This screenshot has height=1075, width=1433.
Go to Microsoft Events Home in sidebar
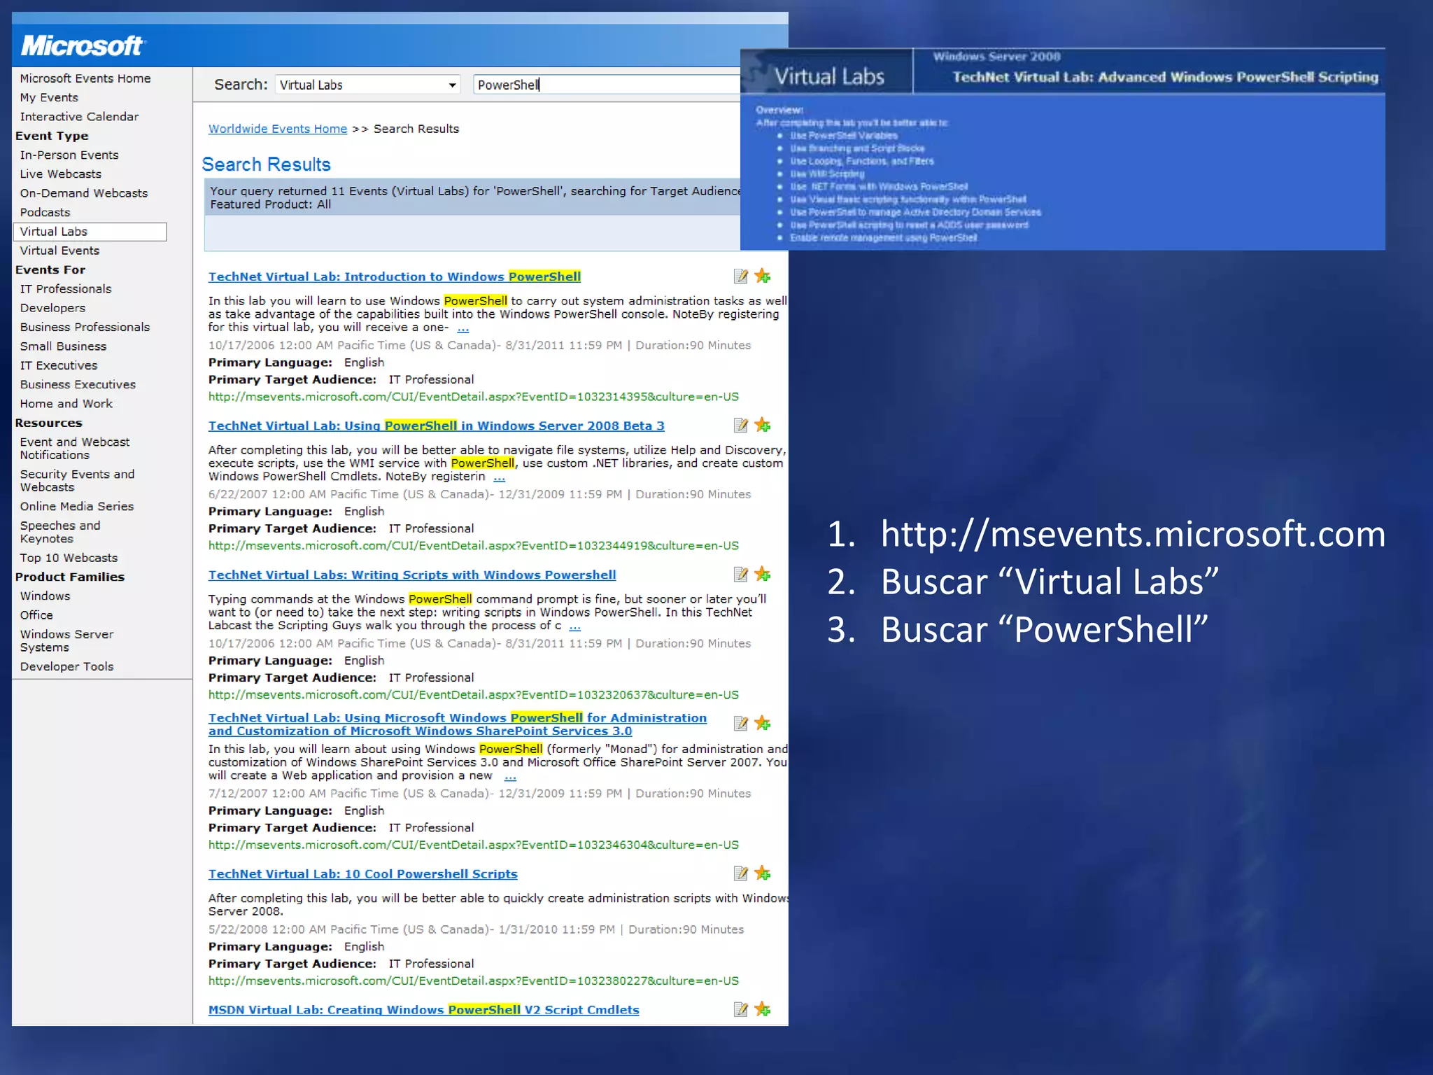[85, 78]
